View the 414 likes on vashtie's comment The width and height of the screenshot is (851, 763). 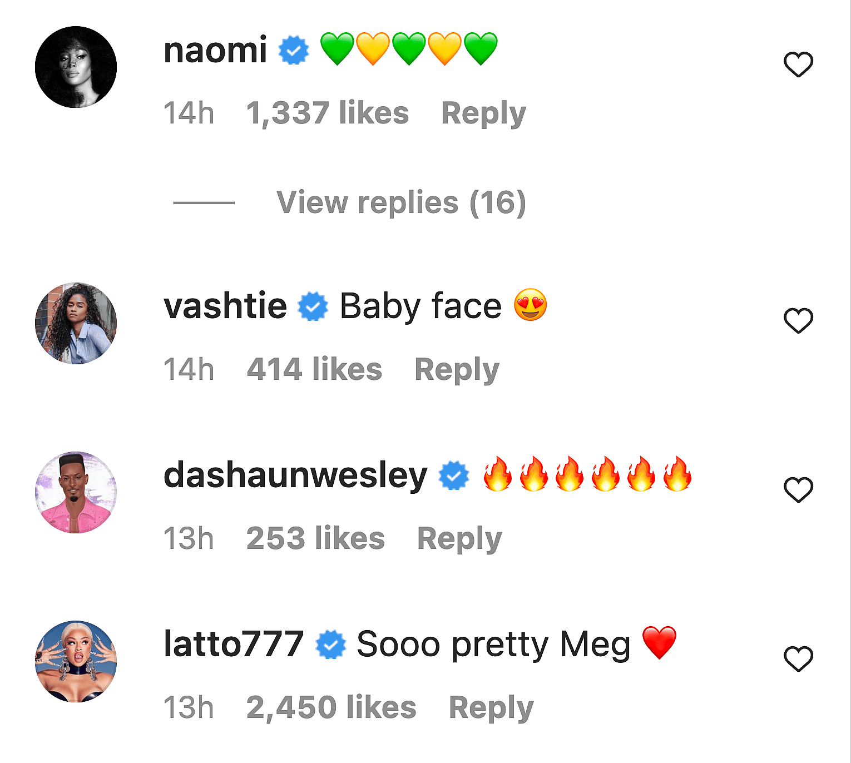[x=315, y=369]
